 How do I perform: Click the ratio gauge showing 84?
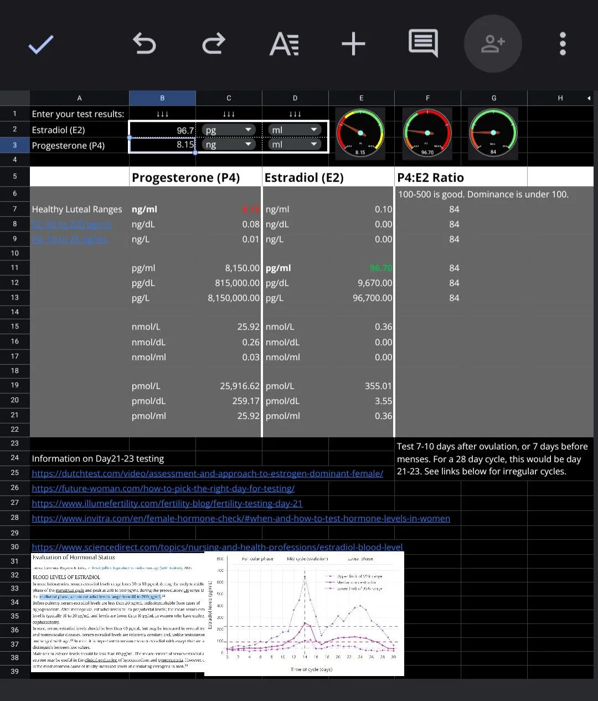(493, 133)
